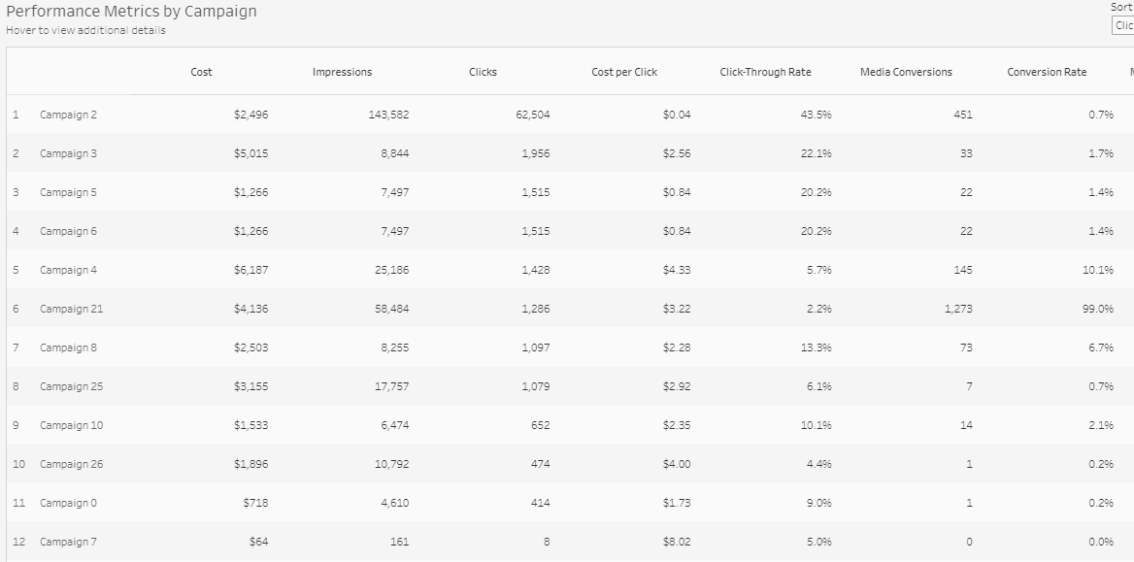Click the Campaign 25 row label
Viewport: 1134px width, 562px height.
pos(71,386)
